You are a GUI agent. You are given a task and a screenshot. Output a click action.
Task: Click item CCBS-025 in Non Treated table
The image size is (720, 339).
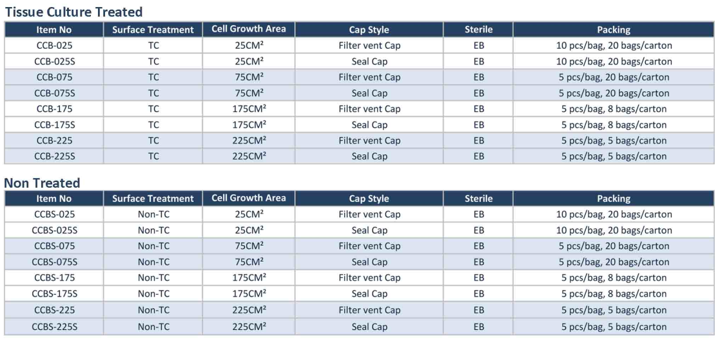54,214
